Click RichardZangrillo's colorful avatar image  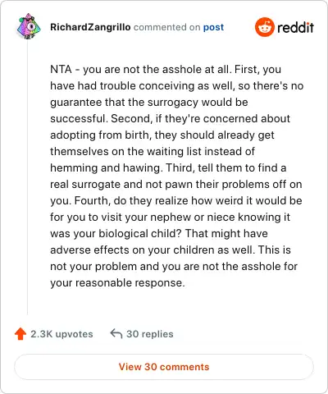29,26
